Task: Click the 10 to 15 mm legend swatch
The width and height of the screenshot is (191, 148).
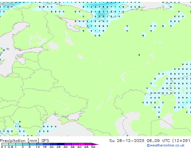Action: [x=40, y=144]
